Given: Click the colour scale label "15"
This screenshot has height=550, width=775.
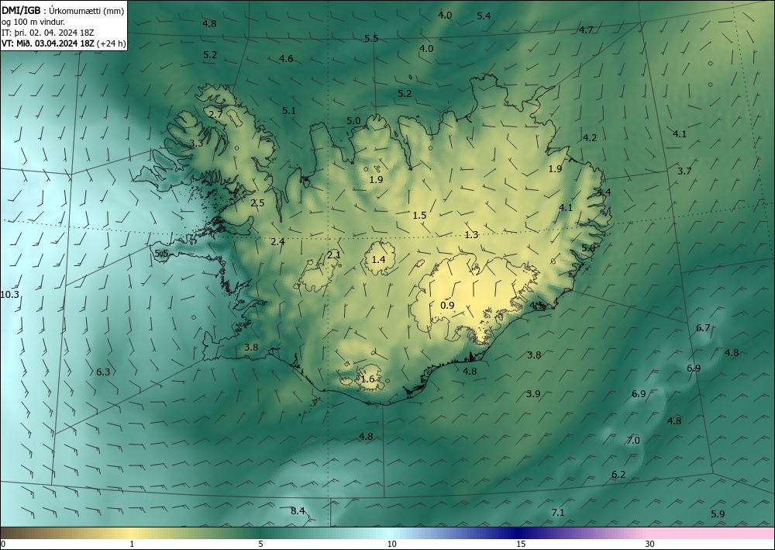Looking at the screenshot, I should [521, 545].
